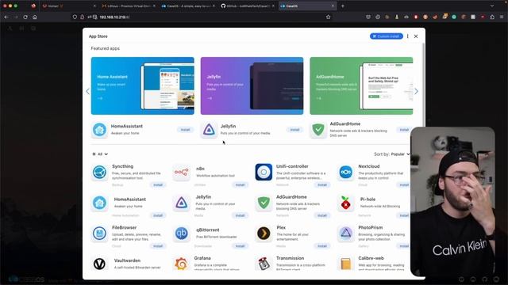Screen dimensions: 508x285
Task: Bookmark the page with the star icon
Action: (x=328, y=17)
